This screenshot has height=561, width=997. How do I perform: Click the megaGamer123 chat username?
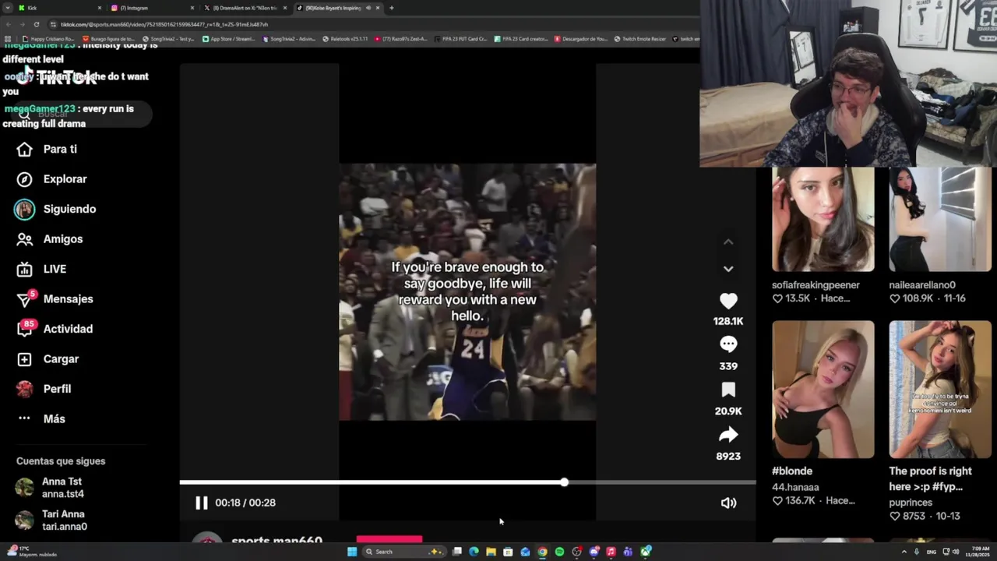pyautogui.click(x=40, y=109)
